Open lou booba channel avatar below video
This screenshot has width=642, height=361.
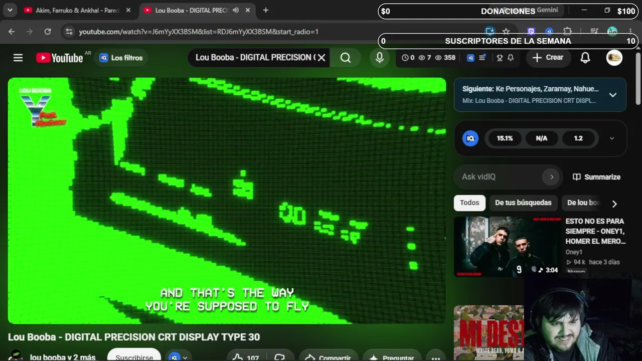click(16, 355)
